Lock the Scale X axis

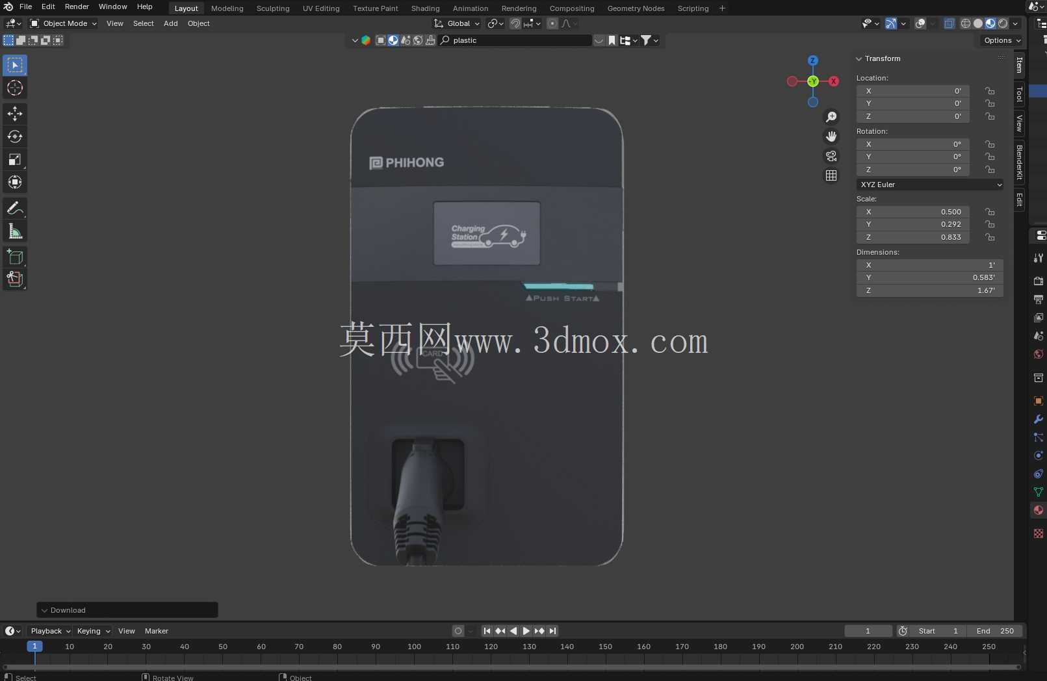pyautogui.click(x=990, y=212)
